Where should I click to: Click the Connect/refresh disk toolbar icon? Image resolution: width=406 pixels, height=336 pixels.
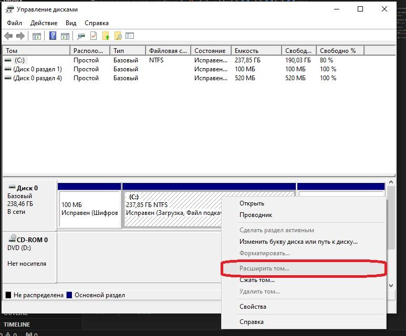[x=81, y=36]
